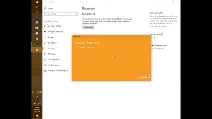This screenshot has width=212, height=119.
Task: Click the OneDrive cloud tray icon
Action: pyautogui.click(x=35, y=104)
